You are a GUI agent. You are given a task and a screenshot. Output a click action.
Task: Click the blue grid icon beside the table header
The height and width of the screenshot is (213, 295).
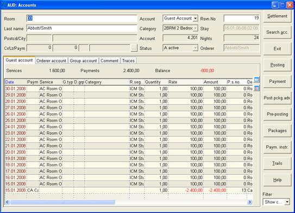[x=256, y=80]
